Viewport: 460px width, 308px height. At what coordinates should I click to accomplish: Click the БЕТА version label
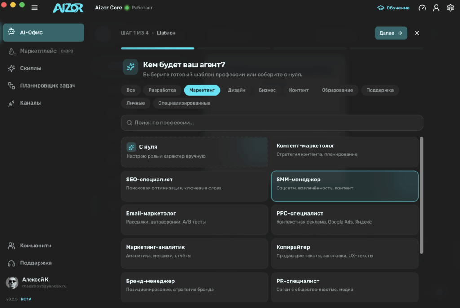tap(26, 299)
